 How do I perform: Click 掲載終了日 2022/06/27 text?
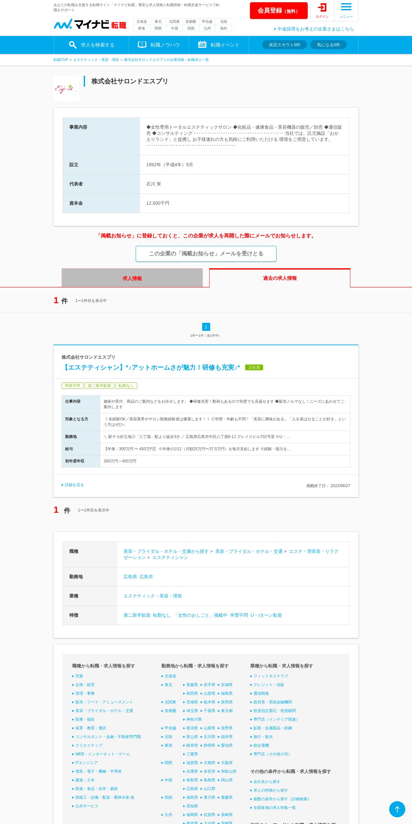tap(328, 486)
